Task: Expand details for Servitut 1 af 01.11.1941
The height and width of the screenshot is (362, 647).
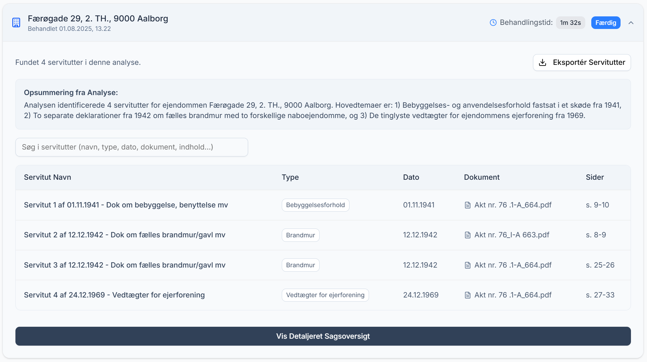Action: 126,205
